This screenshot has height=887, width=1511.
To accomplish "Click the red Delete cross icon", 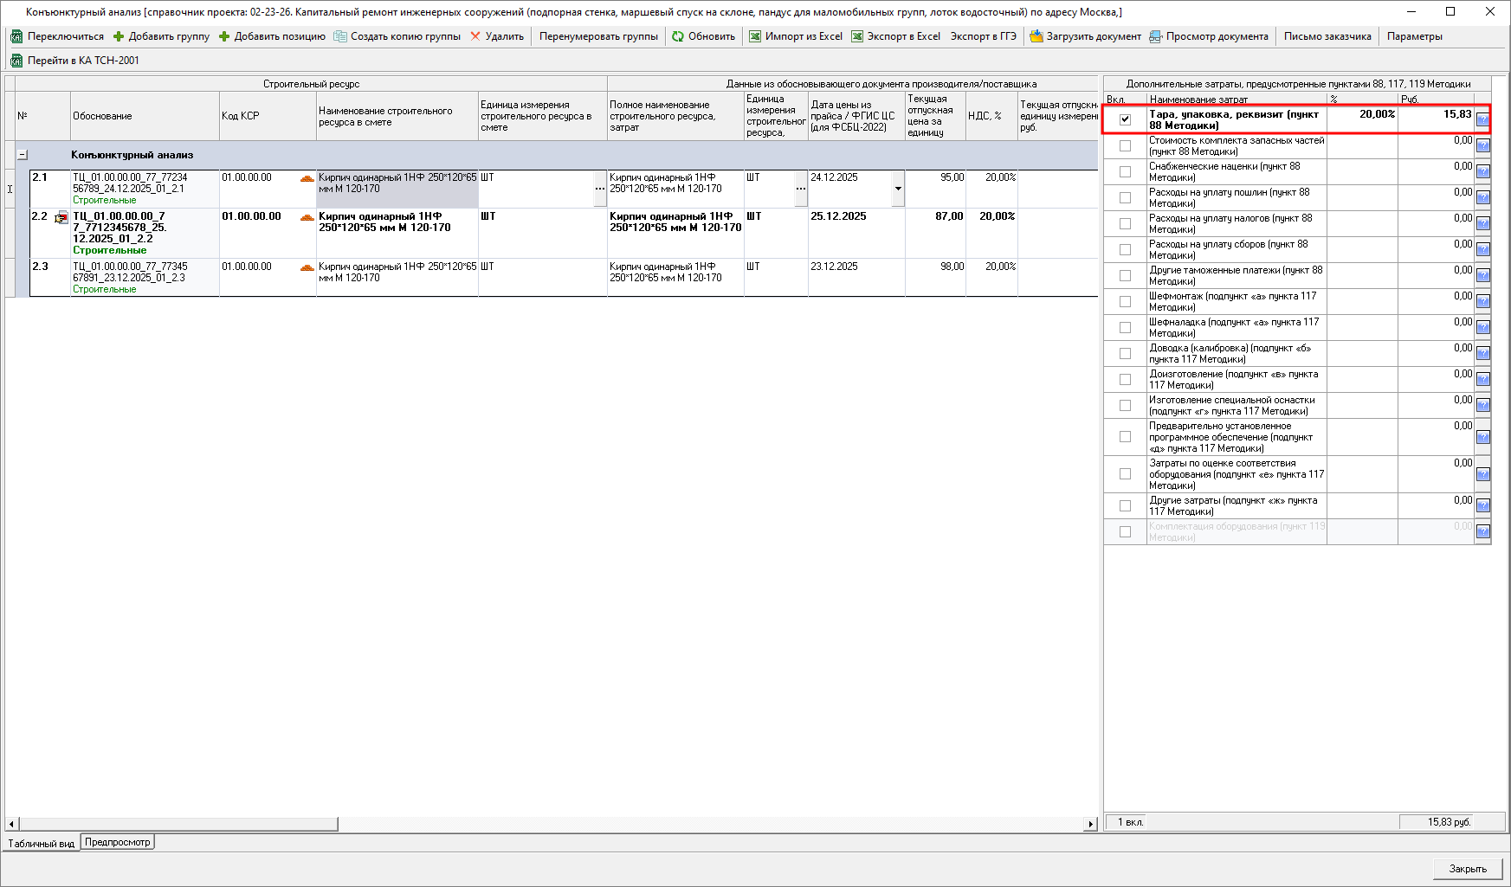I will pyautogui.click(x=475, y=36).
